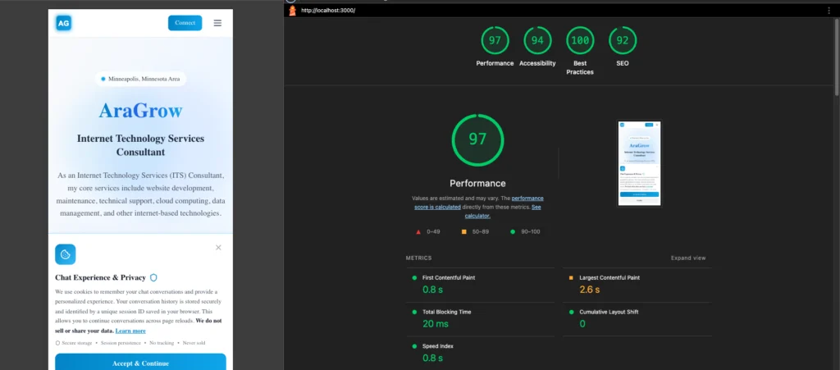Click the blue chat bubble icon
Viewport: 840px width, 370px height.
click(x=65, y=254)
